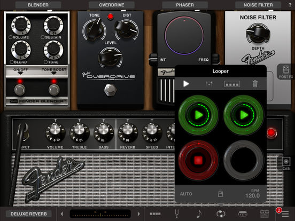
Task: Click the Looper panel title
Action: pos(221,71)
